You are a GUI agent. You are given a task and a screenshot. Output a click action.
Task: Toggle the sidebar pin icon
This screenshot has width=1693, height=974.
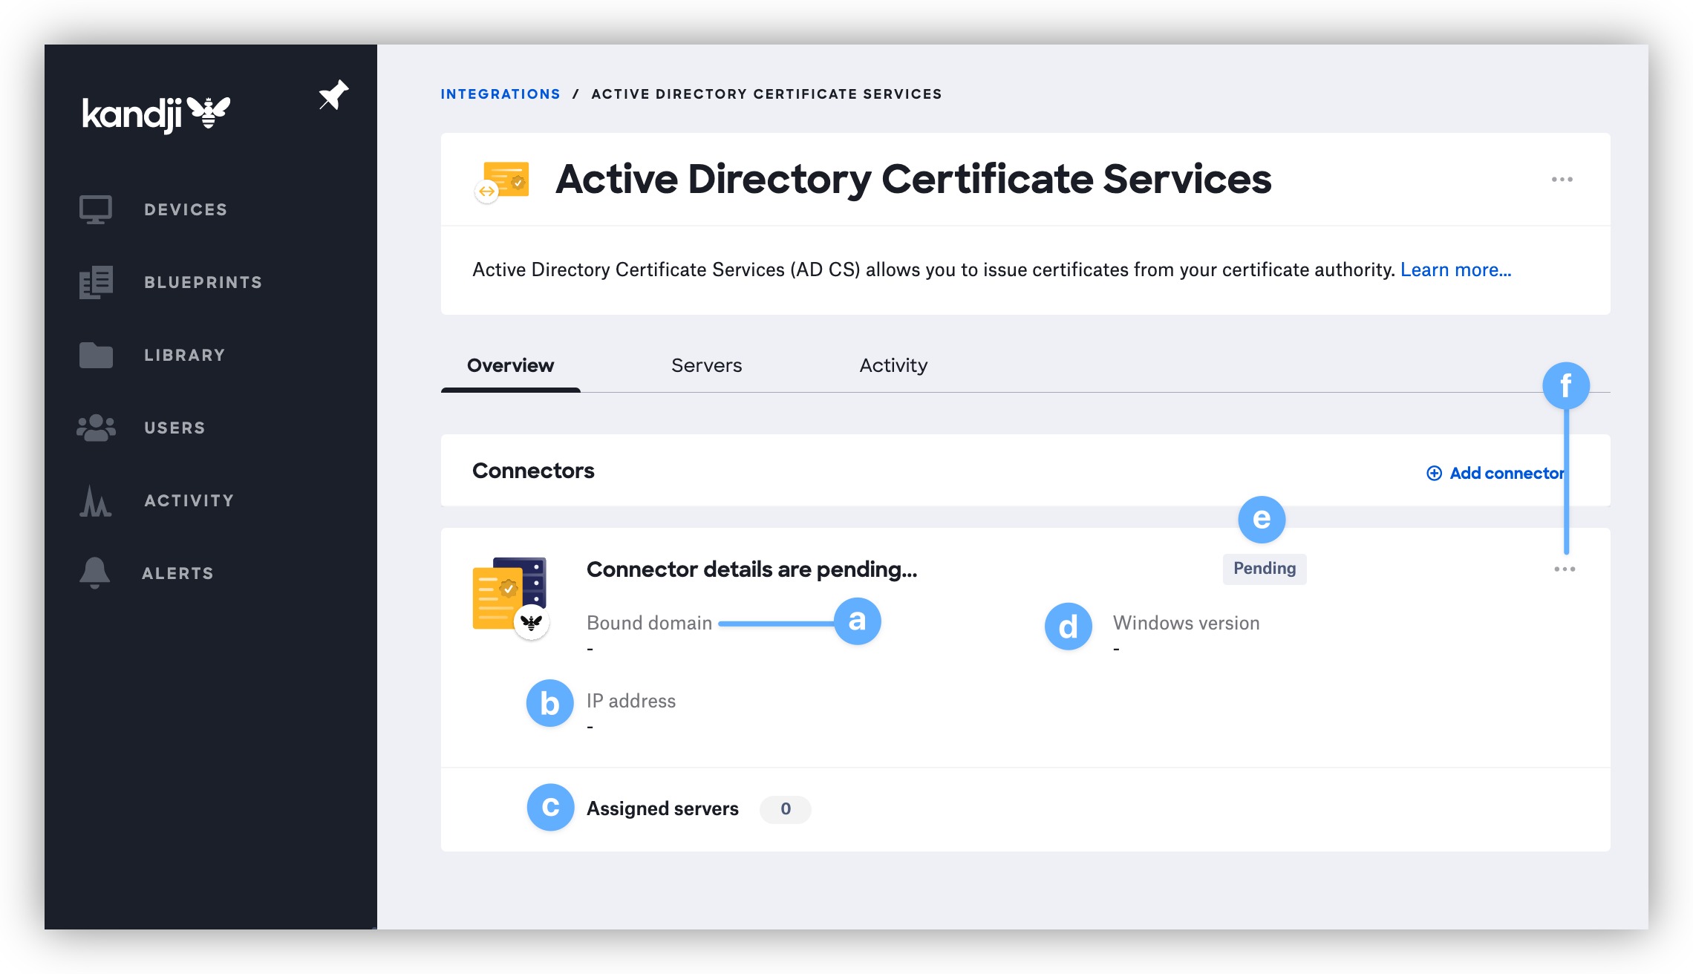(333, 95)
